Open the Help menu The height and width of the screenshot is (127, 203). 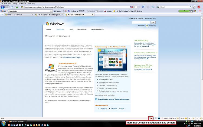[x=34, y=4]
